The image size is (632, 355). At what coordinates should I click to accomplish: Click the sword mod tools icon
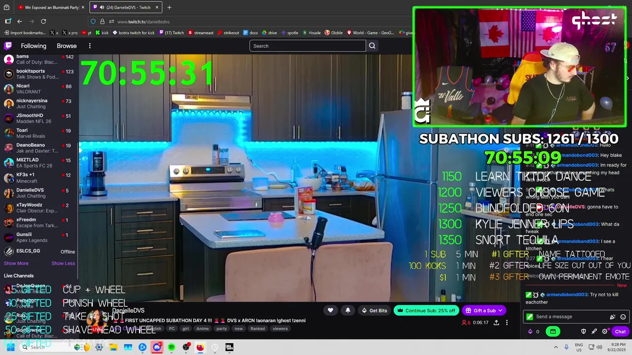tap(594, 331)
